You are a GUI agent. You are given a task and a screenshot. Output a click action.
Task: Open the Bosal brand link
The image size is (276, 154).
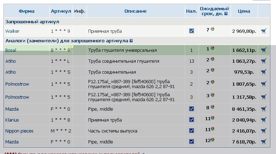[11, 50]
